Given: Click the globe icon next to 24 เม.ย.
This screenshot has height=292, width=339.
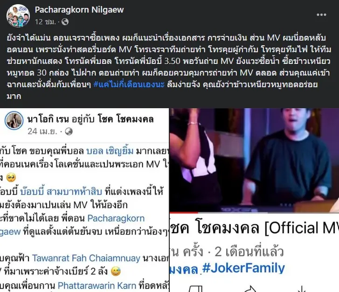Looking at the screenshot, I should tap(69, 132).
